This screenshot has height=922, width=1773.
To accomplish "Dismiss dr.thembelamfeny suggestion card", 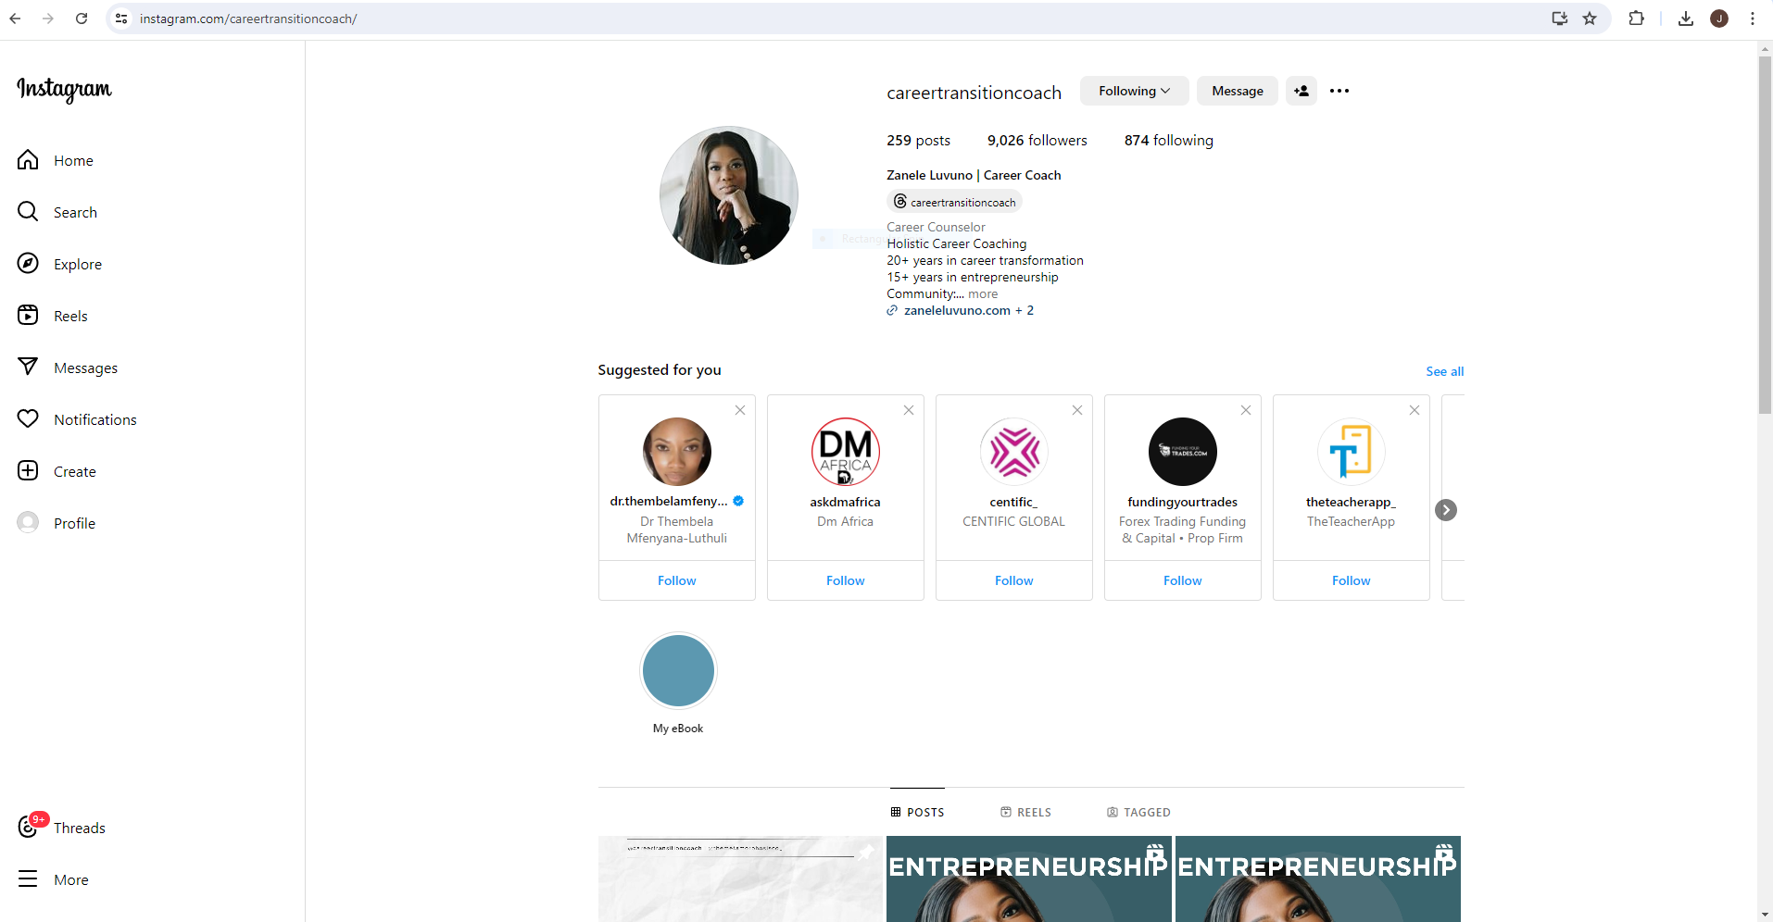I will (740, 410).
